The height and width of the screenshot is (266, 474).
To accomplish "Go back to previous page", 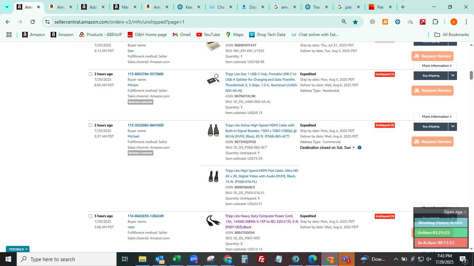I will point(8,22).
